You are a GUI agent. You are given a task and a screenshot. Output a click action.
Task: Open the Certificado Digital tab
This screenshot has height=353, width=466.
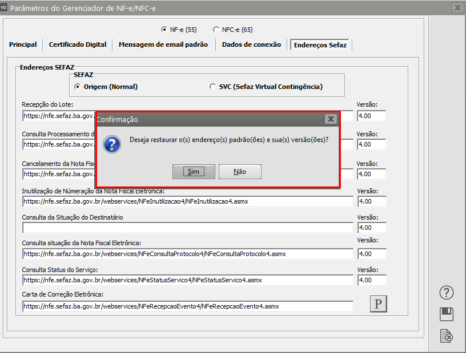[78, 44]
